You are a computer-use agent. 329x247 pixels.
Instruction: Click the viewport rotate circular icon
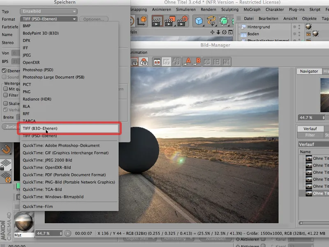click(224, 32)
